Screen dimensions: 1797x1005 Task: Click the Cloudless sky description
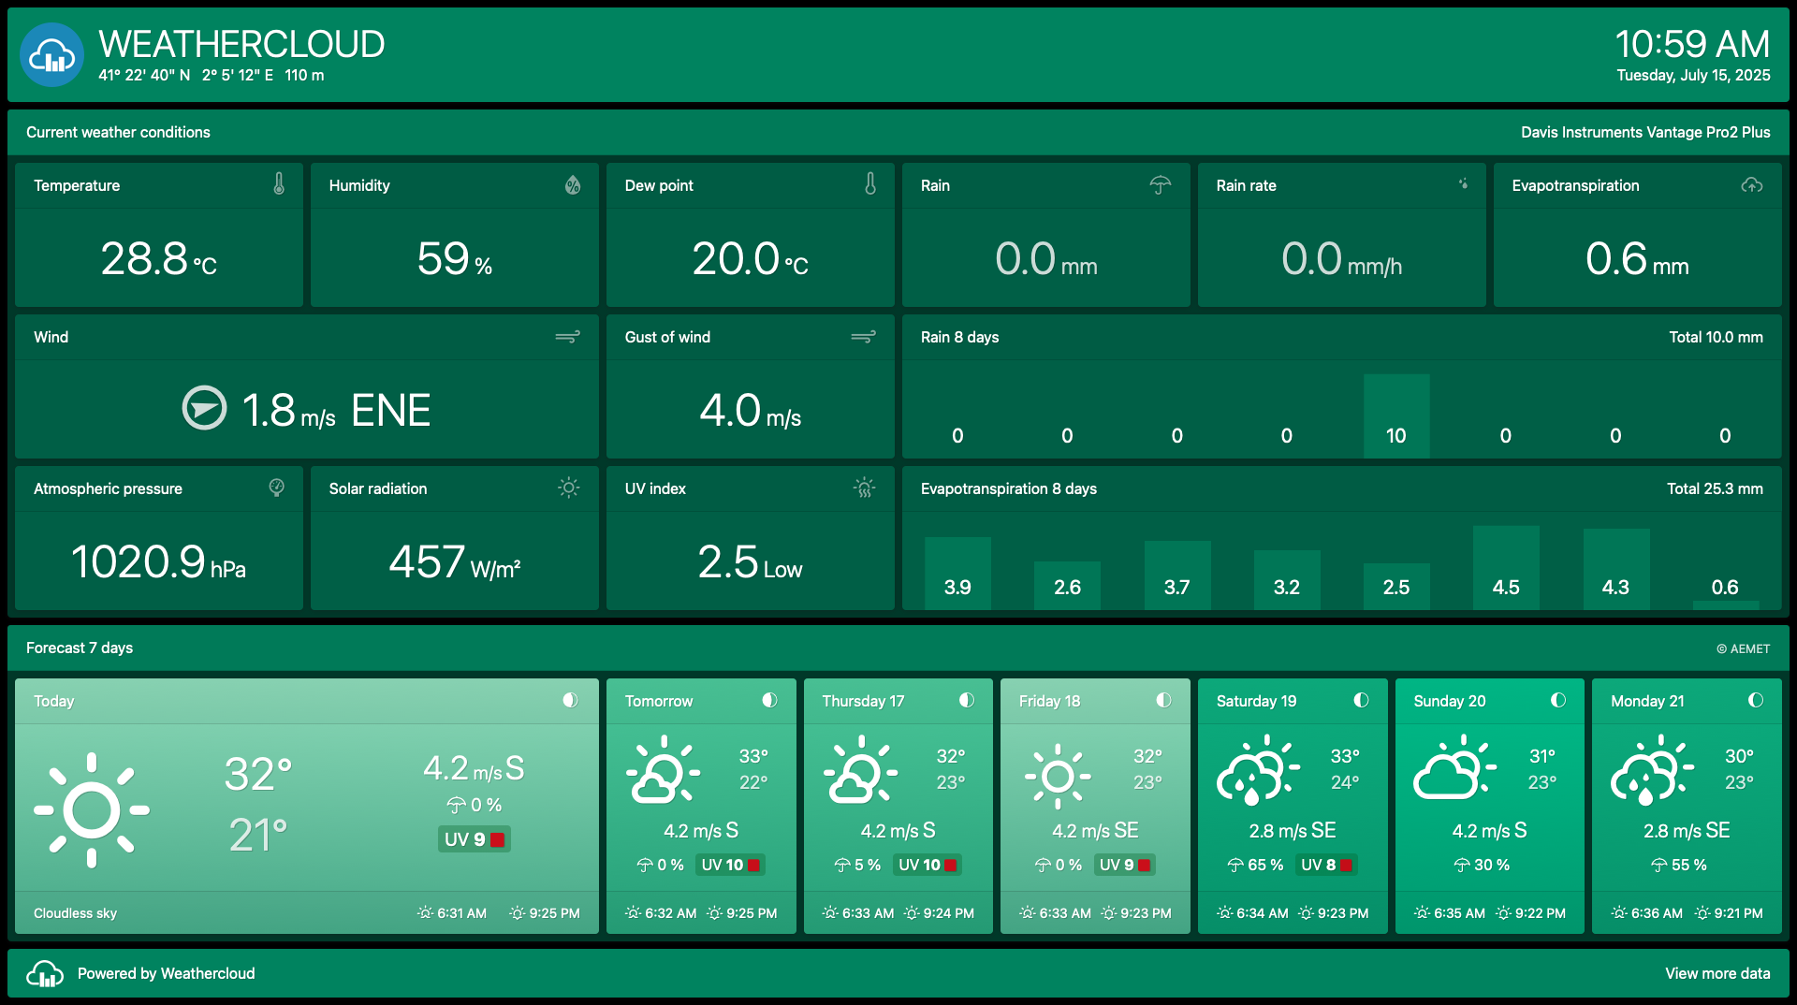tap(75, 913)
